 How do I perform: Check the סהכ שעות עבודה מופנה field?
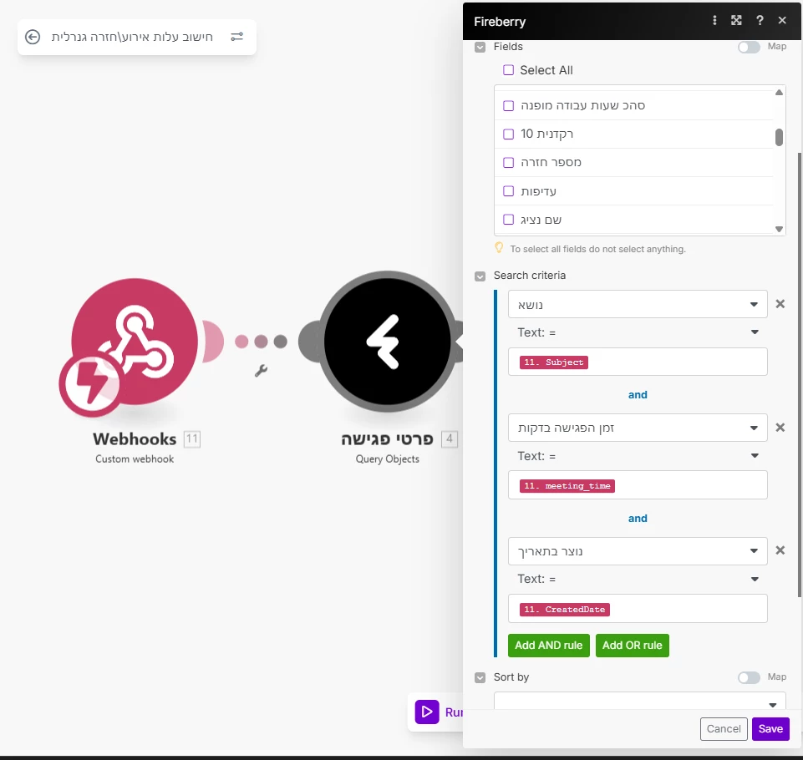pos(508,105)
